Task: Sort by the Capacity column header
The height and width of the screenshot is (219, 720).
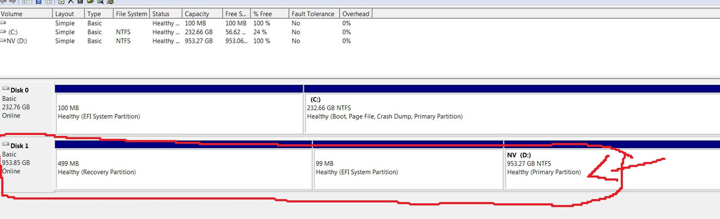Action: pyautogui.click(x=202, y=13)
